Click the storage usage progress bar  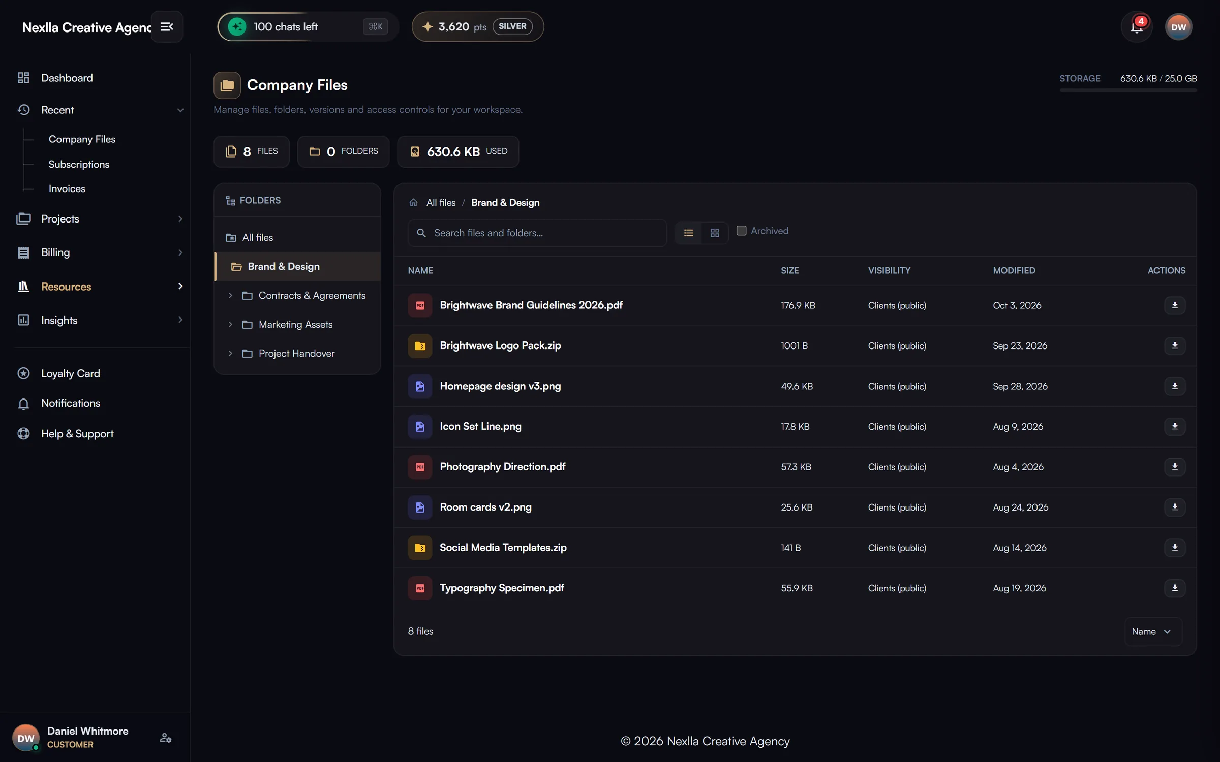[x=1128, y=90]
